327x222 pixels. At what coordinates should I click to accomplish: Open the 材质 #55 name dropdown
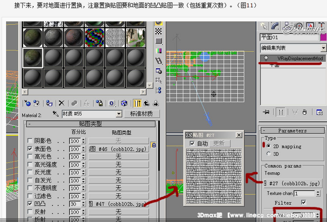point(119,114)
